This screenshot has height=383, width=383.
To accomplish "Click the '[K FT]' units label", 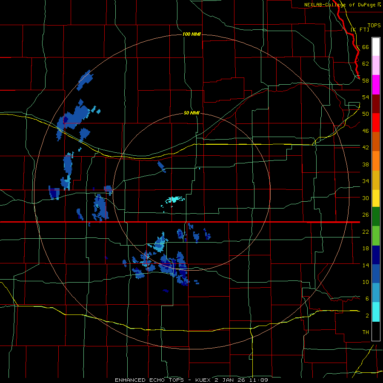I will tap(360, 29).
